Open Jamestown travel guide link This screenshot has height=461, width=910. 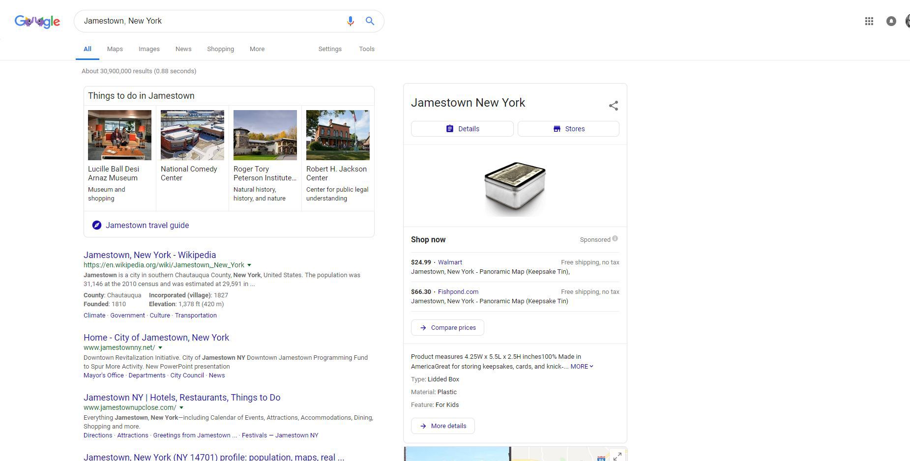(147, 225)
